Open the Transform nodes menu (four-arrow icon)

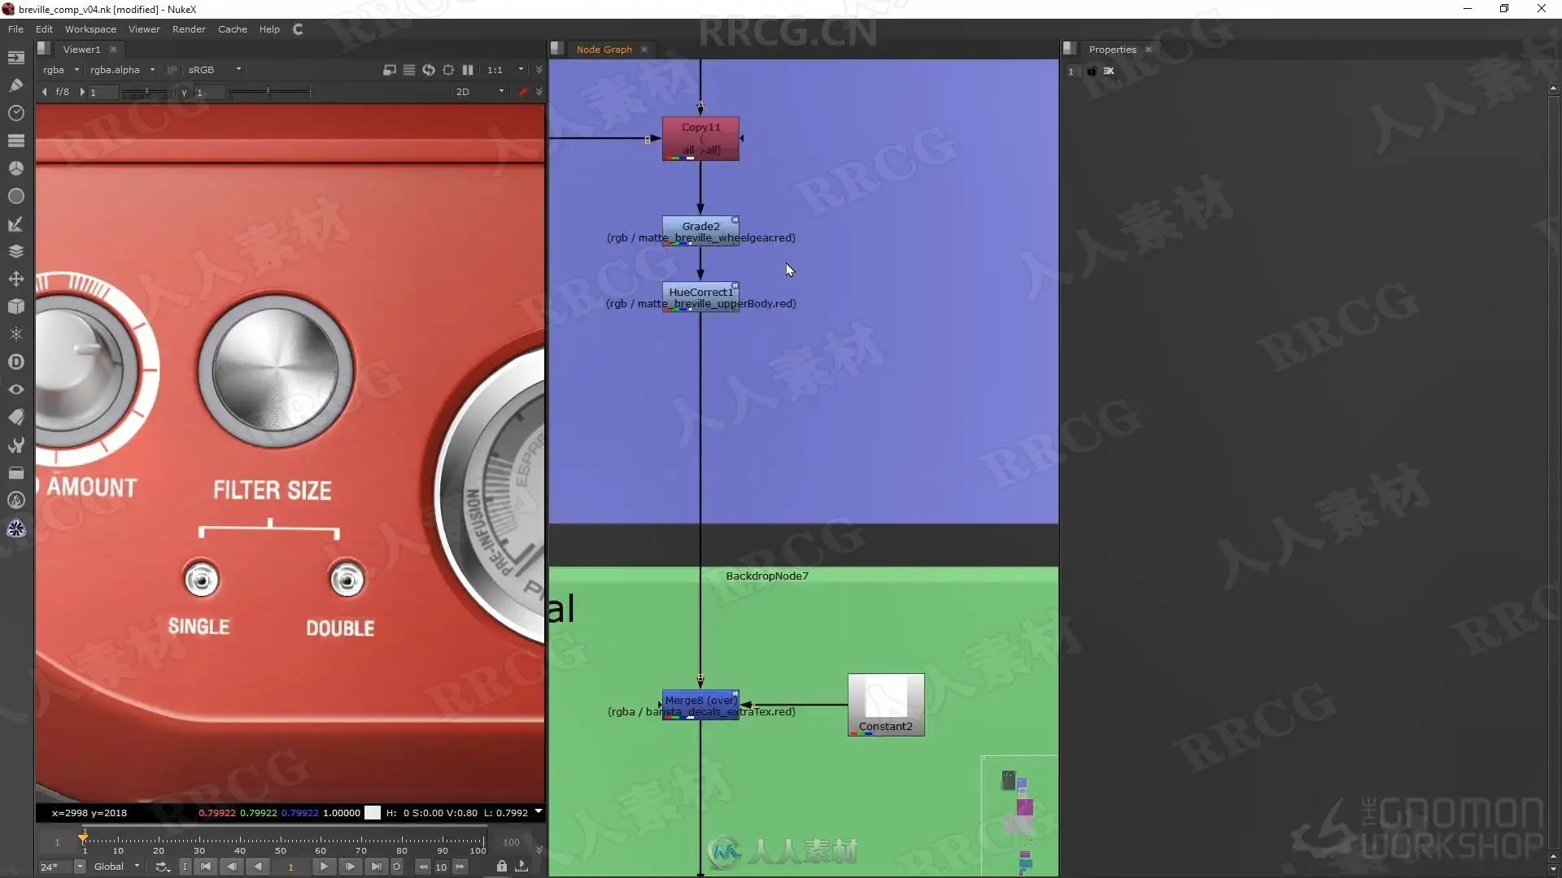(x=16, y=279)
